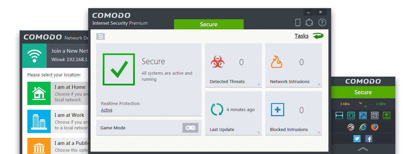Click 'All systems are active and running' text
419x154 pixels.
click(x=167, y=76)
